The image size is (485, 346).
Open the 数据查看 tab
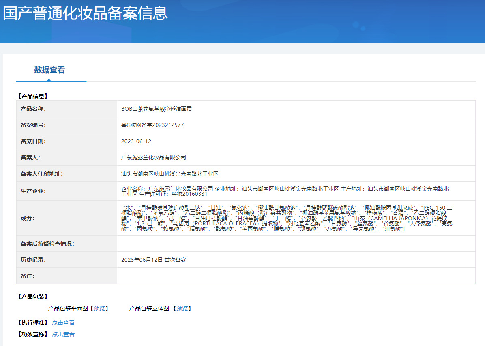[x=49, y=70]
